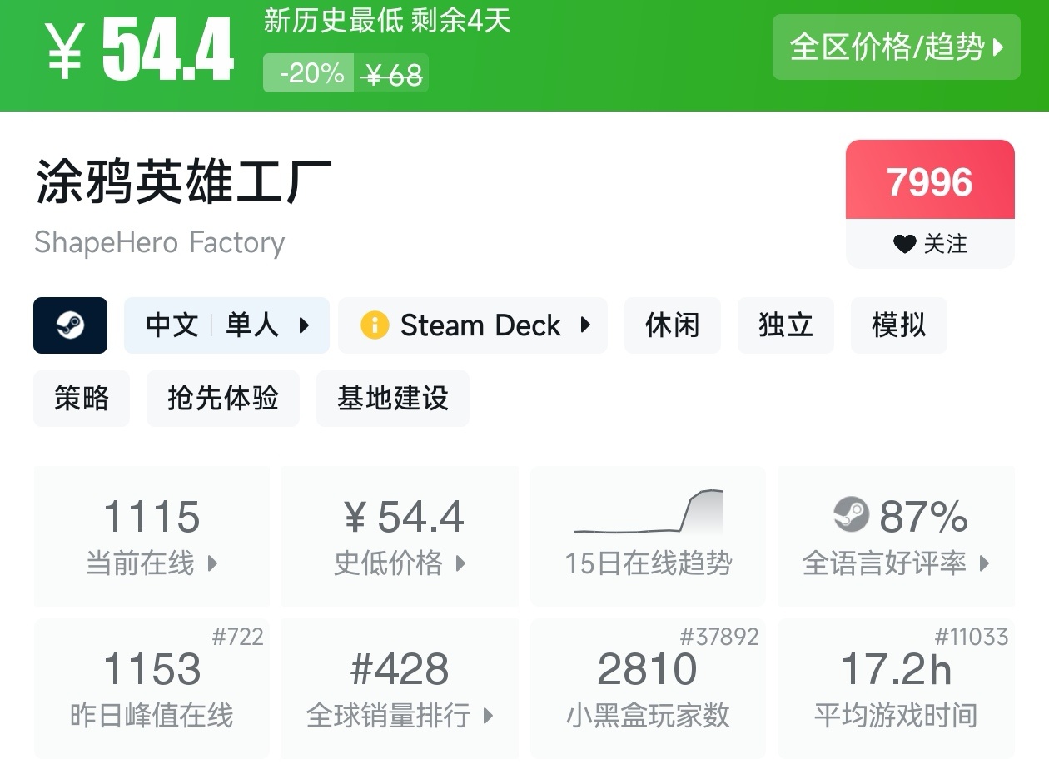Select the 模拟 simulation tag
Viewport: 1049px width, 769px height.
pyautogui.click(x=898, y=325)
